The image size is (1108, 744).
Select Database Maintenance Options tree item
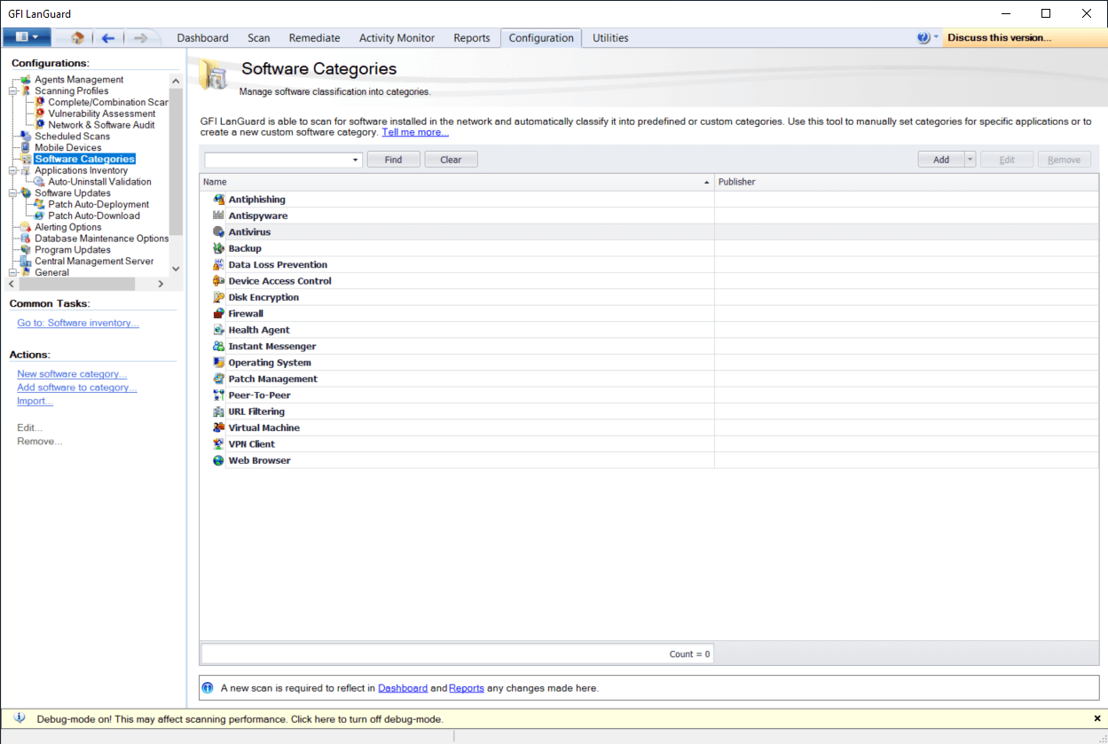(x=102, y=239)
